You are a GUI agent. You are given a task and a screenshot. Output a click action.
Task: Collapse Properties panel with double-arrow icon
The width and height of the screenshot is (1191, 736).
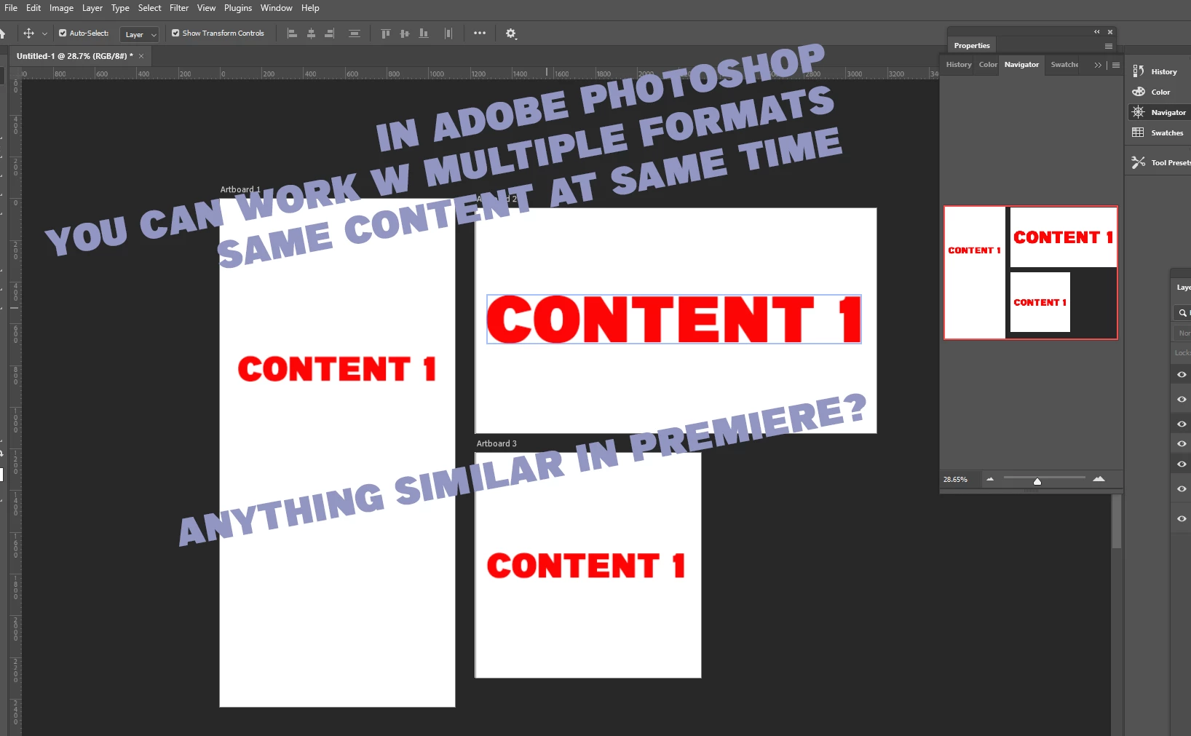point(1097,32)
